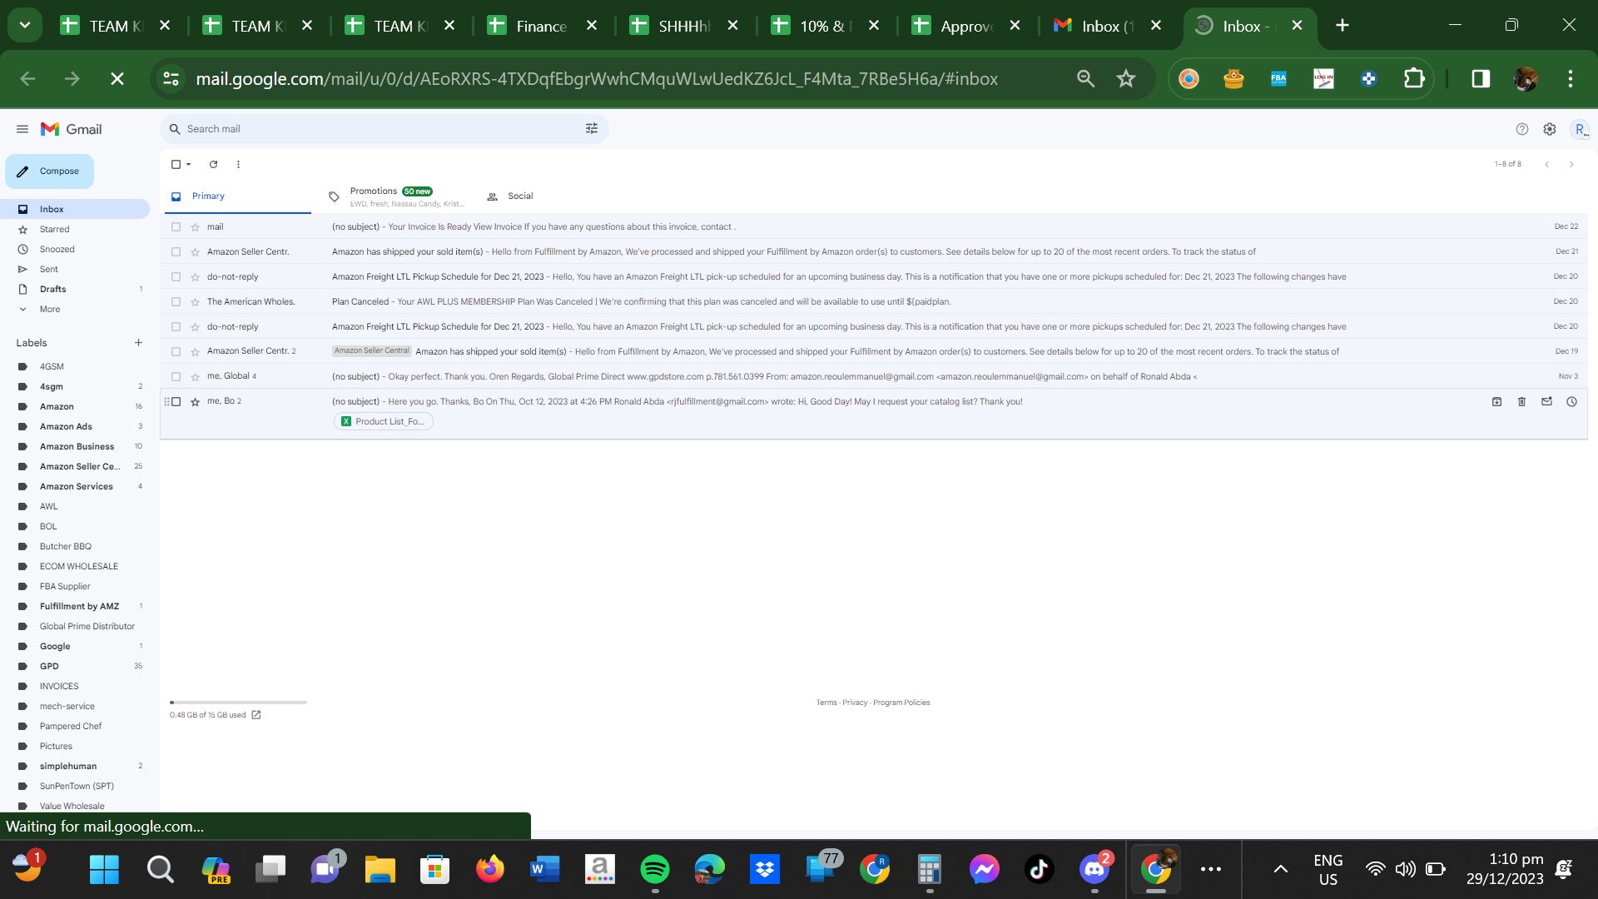This screenshot has height=899, width=1598.
Task: Create a new label with plus icon
Action: (x=138, y=343)
